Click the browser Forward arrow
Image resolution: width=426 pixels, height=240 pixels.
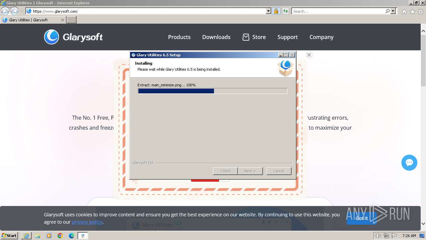tap(14, 11)
